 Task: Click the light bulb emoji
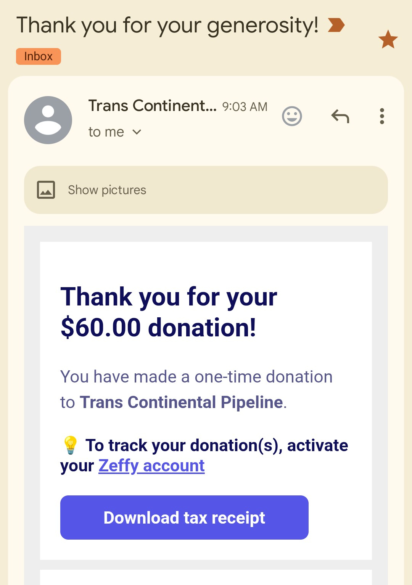[71, 445]
